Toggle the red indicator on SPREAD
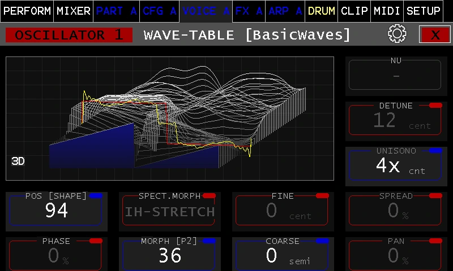 click(x=435, y=196)
